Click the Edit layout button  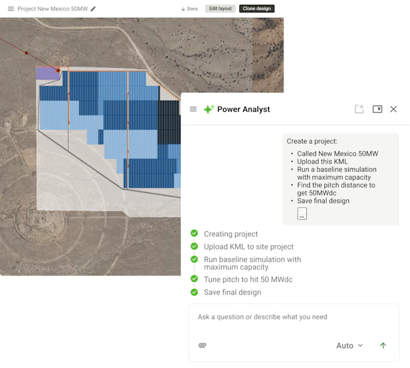(x=220, y=9)
